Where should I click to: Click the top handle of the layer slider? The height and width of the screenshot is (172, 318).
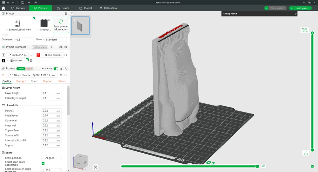[x=312, y=33]
